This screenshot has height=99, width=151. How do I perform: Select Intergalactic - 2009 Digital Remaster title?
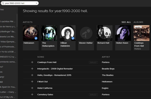tap(55, 69)
